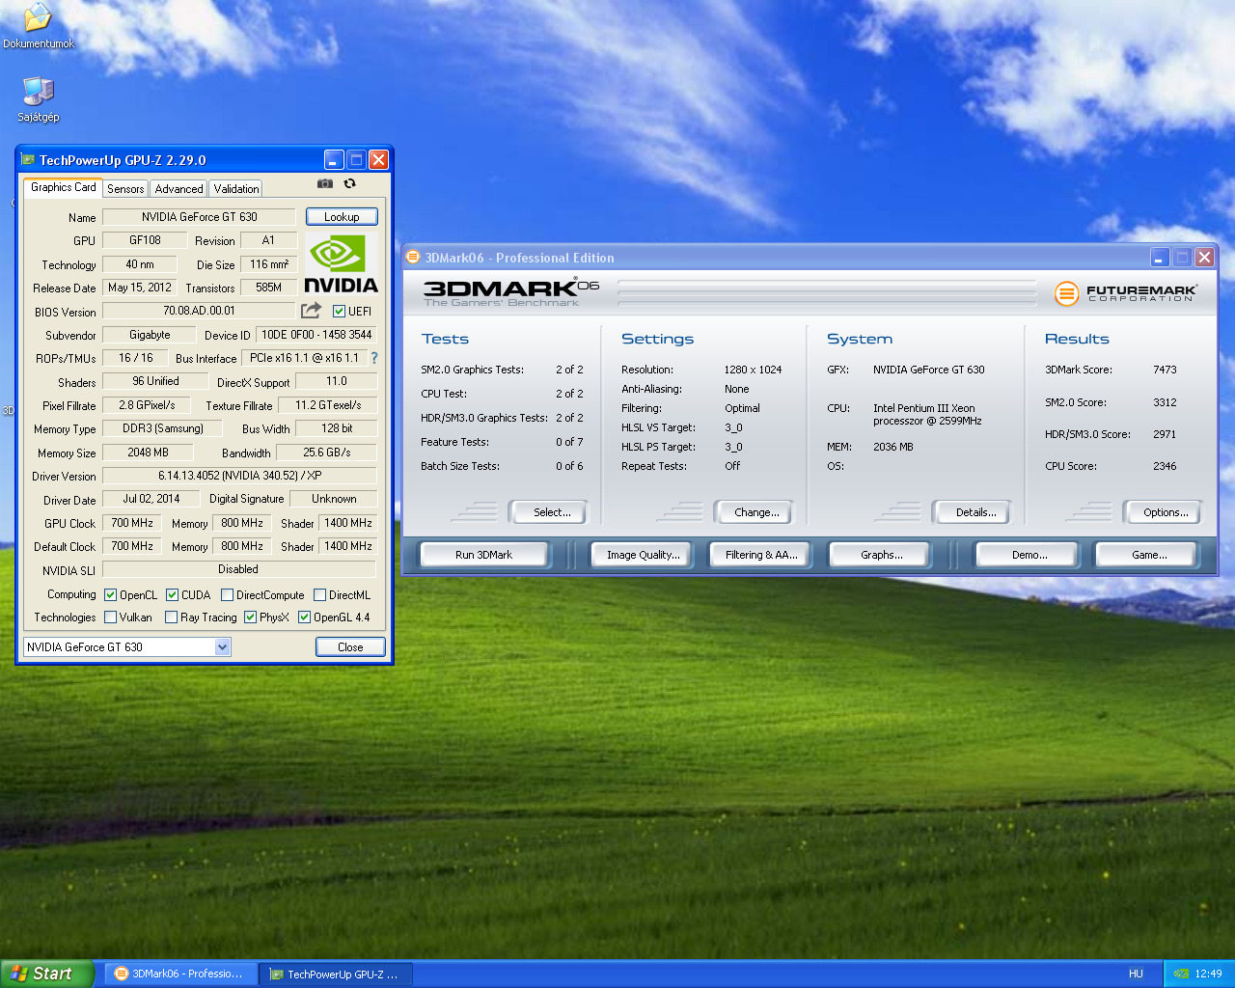1235x988 pixels.
Task: Open the Dokumentumok folder icon
Action: pyautogui.click(x=37, y=17)
